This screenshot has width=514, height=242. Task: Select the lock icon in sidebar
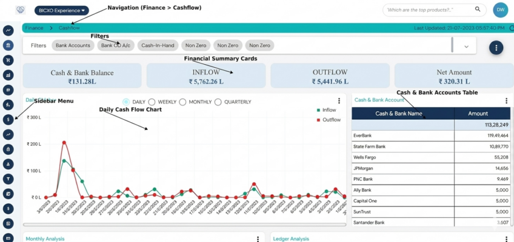pos(8,149)
